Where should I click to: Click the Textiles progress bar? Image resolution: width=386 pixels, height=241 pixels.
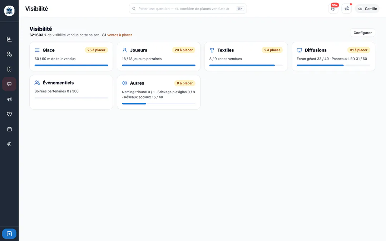point(246,65)
